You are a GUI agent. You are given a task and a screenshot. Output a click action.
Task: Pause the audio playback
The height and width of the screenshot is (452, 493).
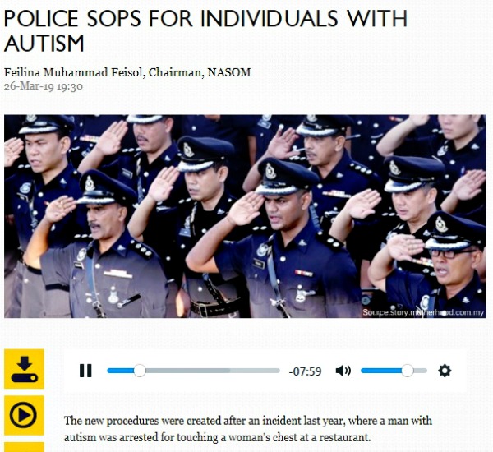click(x=85, y=371)
